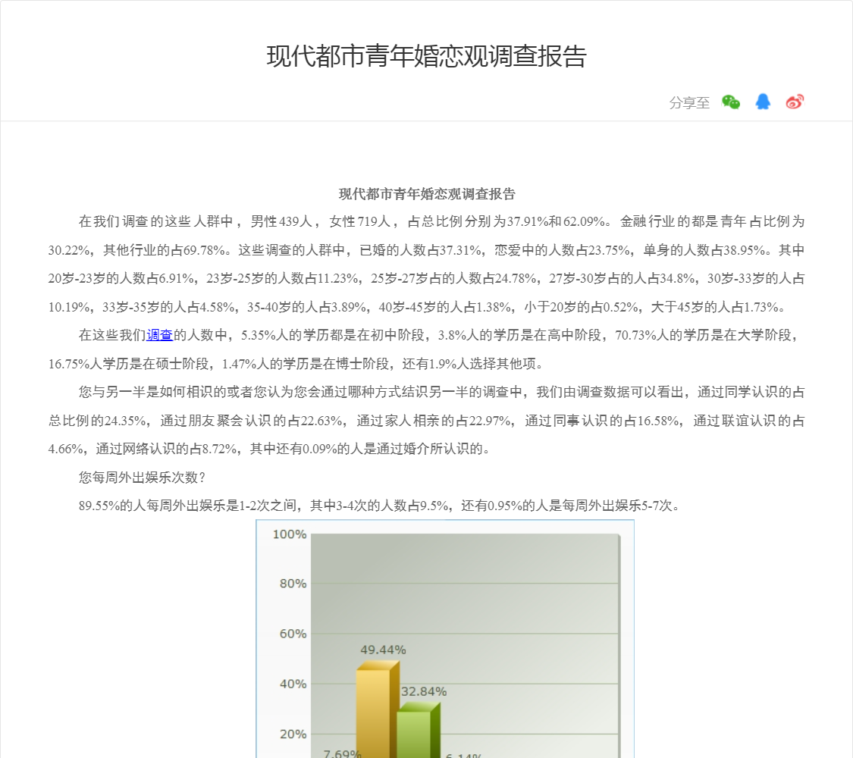Image resolution: width=853 pixels, height=758 pixels.
Task: Click the text 男性439人
Action: [281, 221]
